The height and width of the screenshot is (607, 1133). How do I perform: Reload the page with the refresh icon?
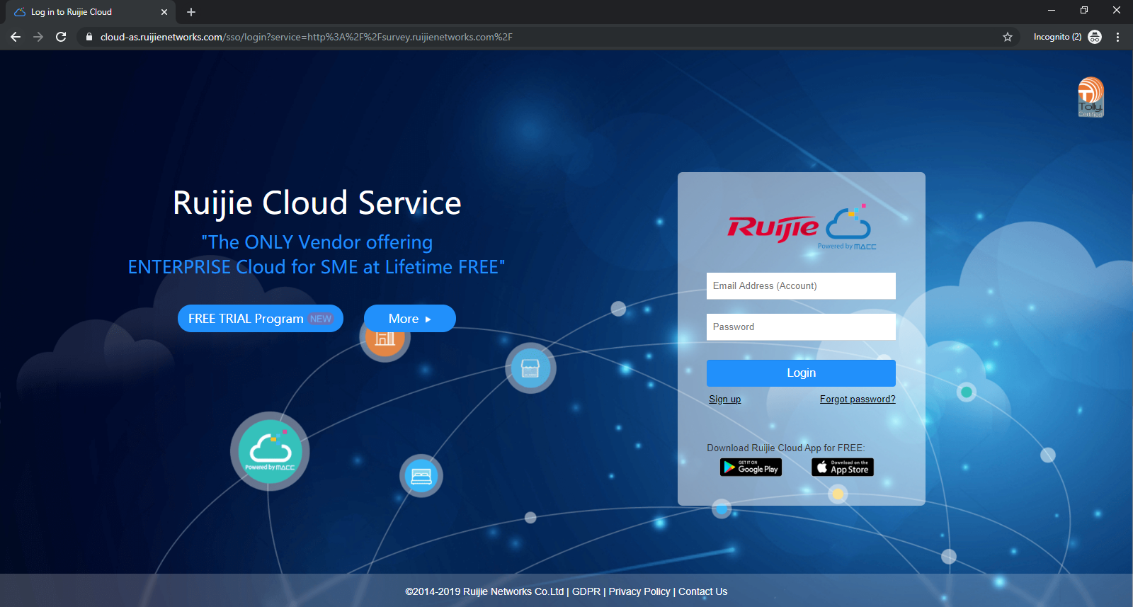point(61,37)
